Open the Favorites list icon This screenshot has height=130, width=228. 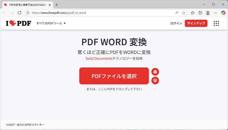[193, 13]
